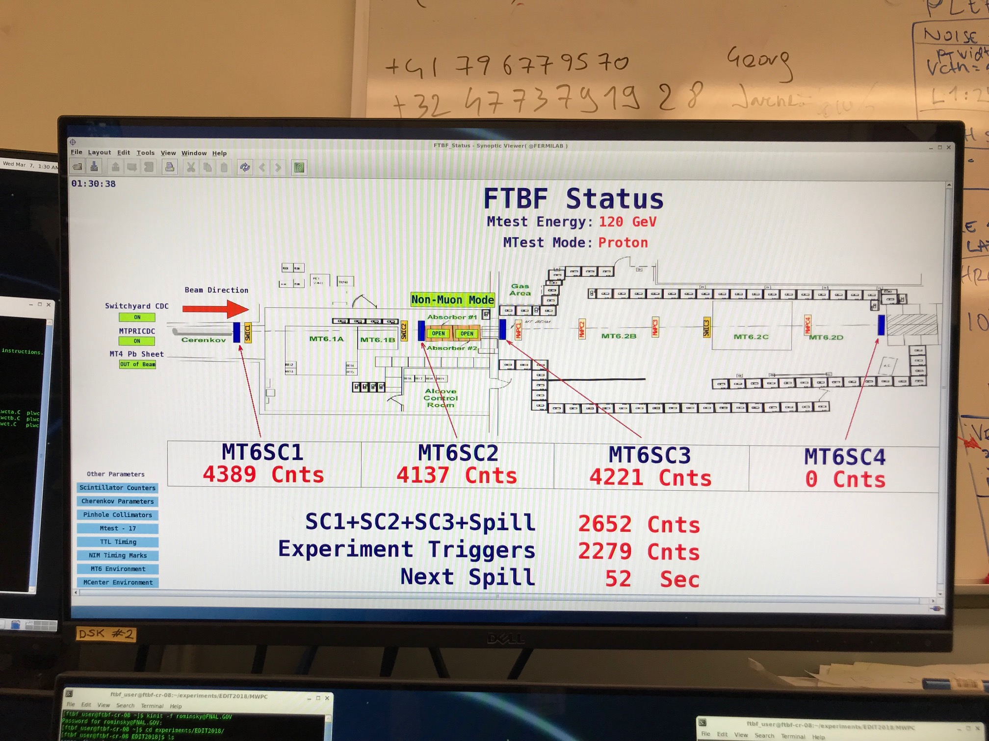This screenshot has height=741, width=989.
Task: Click the Switchyard CDC ON indicator
Action: [137, 317]
